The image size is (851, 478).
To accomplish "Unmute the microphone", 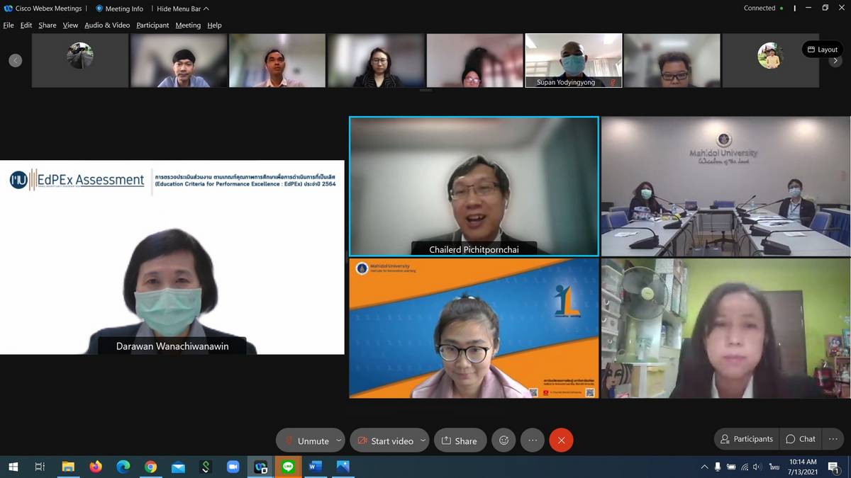I will coord(306,440).
